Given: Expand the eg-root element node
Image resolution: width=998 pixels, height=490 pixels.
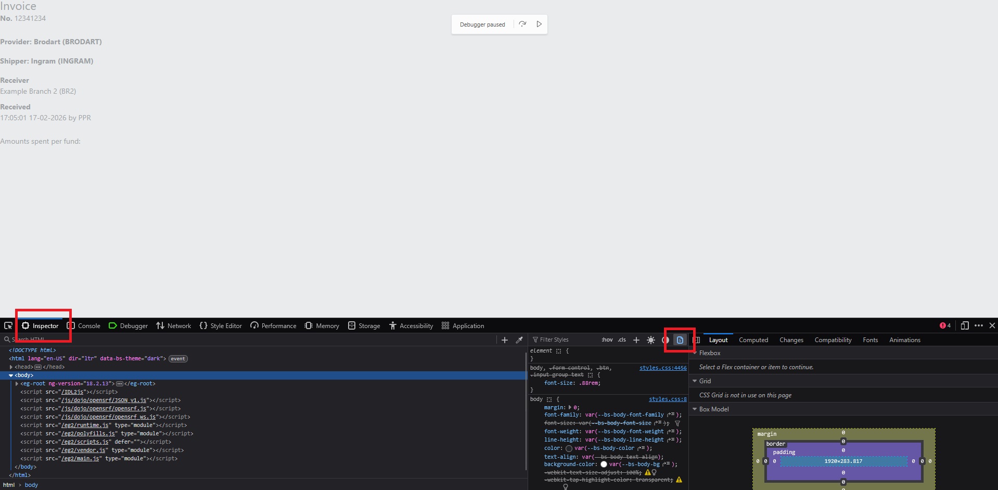Looking at the screenshot, I should (x=17, y=384).
